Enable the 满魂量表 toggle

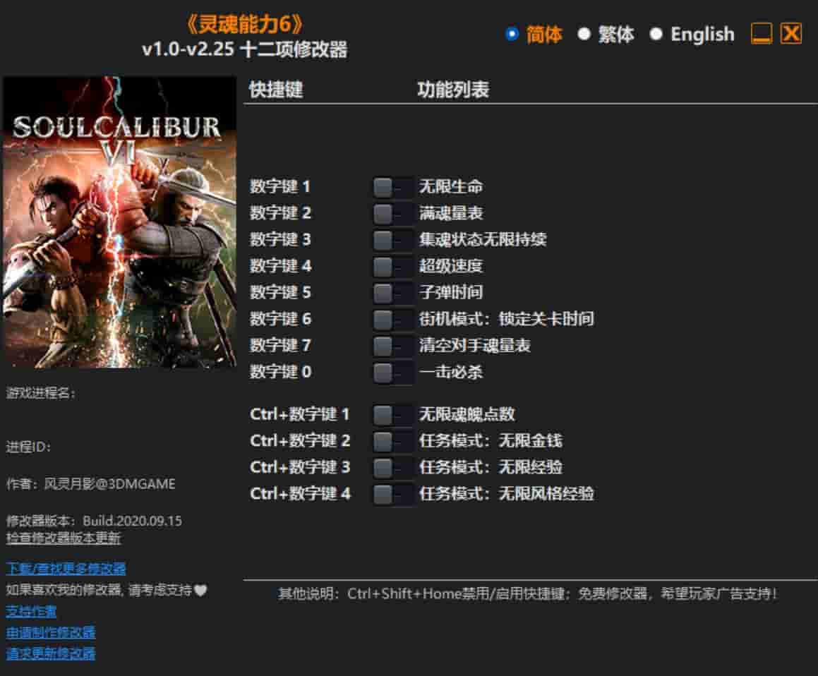coord(392,213)
